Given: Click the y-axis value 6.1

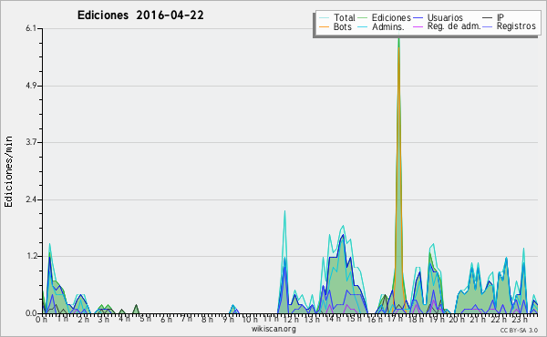Looking at the screenshot, I should pos(31,28).
